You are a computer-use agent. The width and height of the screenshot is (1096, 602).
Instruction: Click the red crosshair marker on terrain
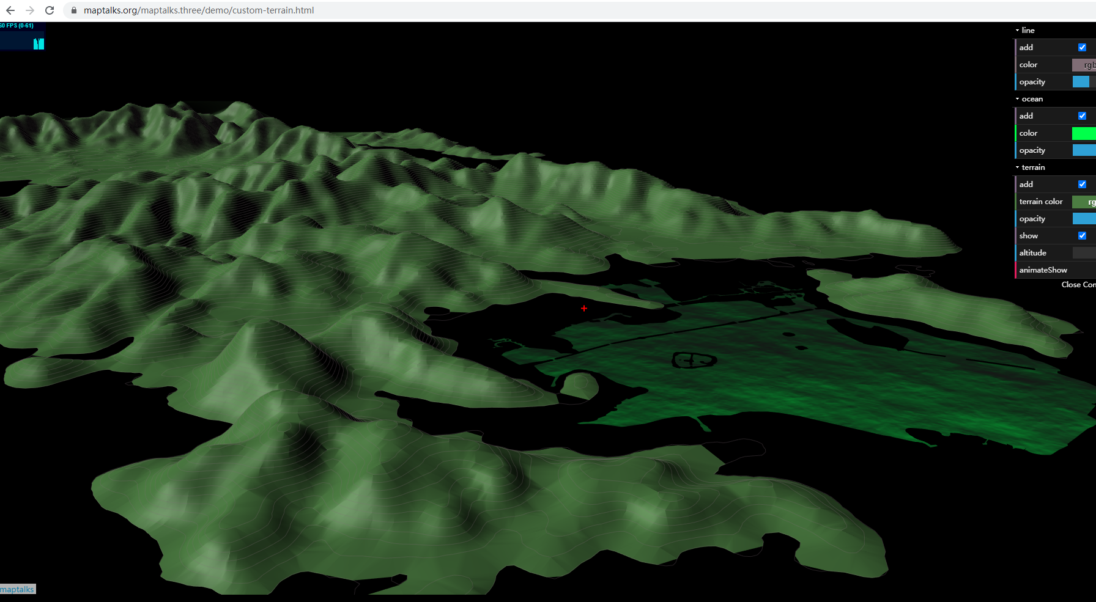point(583,309)
